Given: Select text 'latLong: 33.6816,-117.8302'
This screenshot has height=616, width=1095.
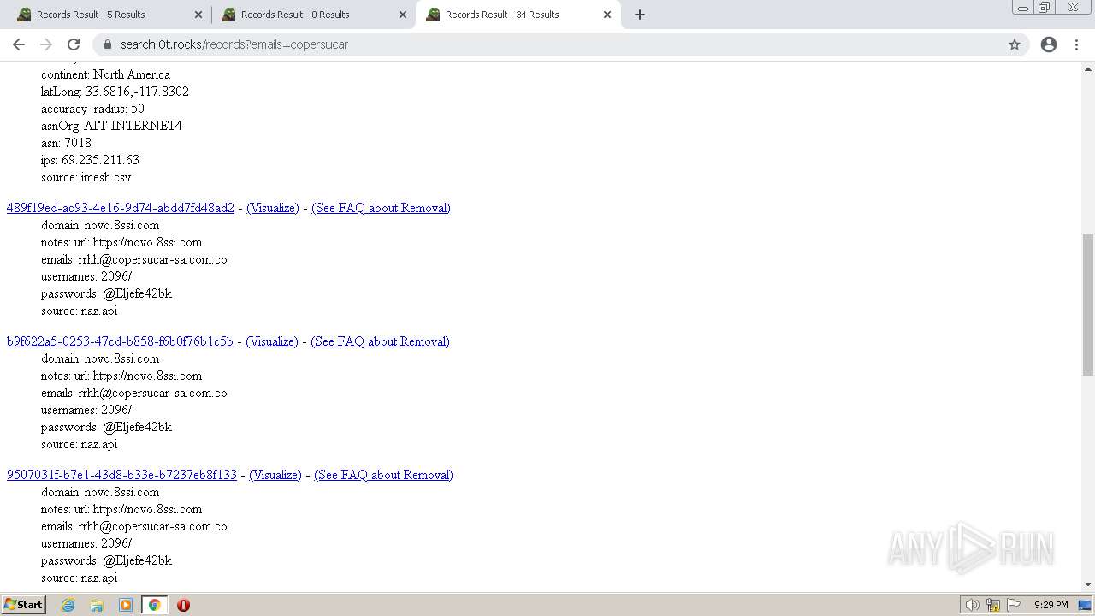Looking at the screenshot, I should (115, 92).
